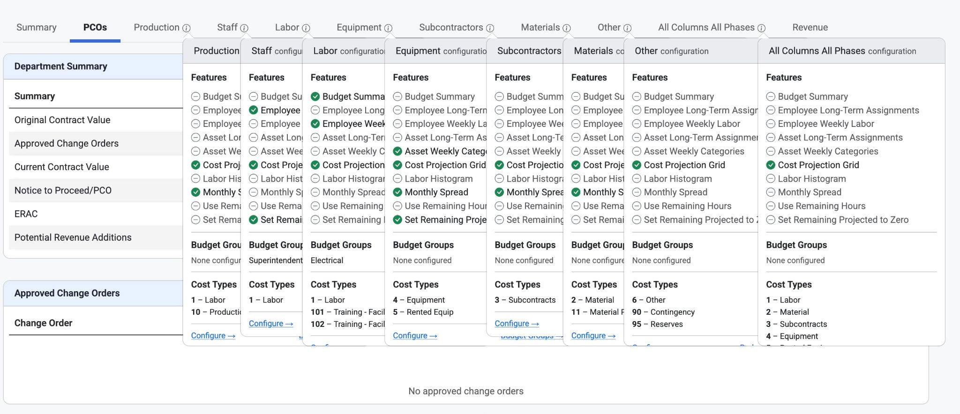Viewport: 960px width, 414px height.
Task: Click the Change Order column header
Action: point(43,323)
